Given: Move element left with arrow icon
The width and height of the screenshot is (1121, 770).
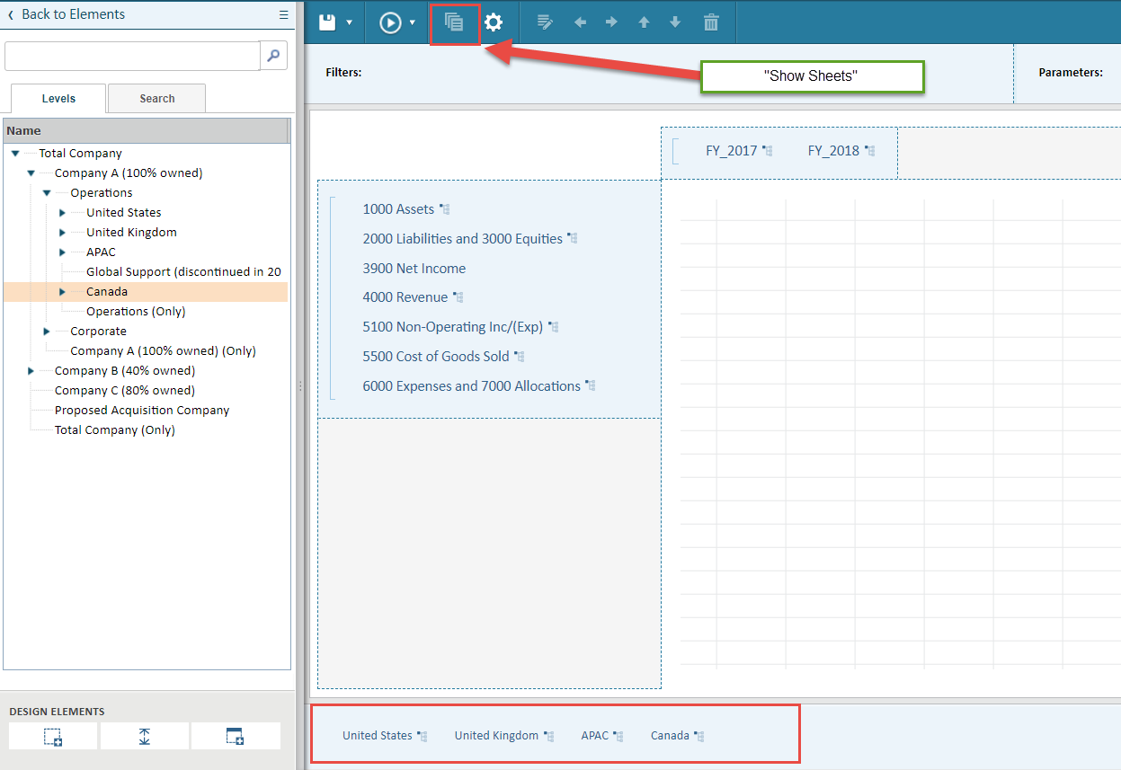Looking at the screenshot, I should (580, 22).
